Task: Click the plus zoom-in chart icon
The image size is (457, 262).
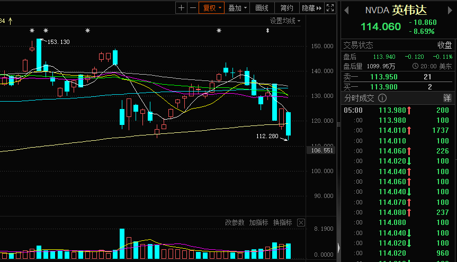Action: [182, 7]
